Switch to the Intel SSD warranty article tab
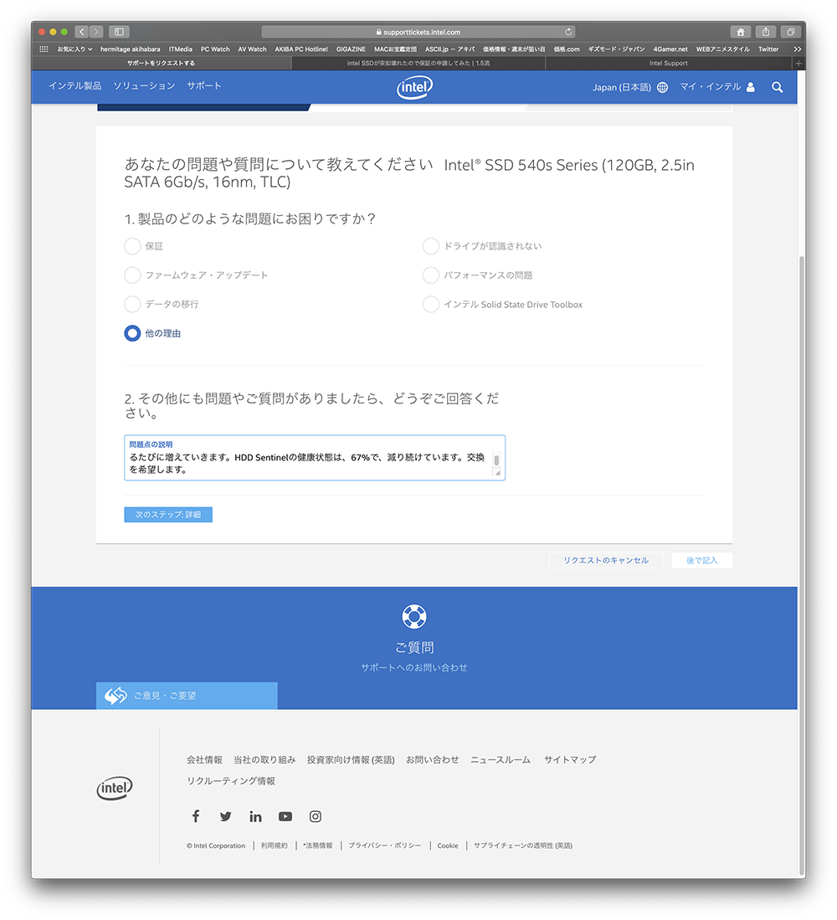Image resolution: width=837 pixels, height=920 pixels. (418, 64)
